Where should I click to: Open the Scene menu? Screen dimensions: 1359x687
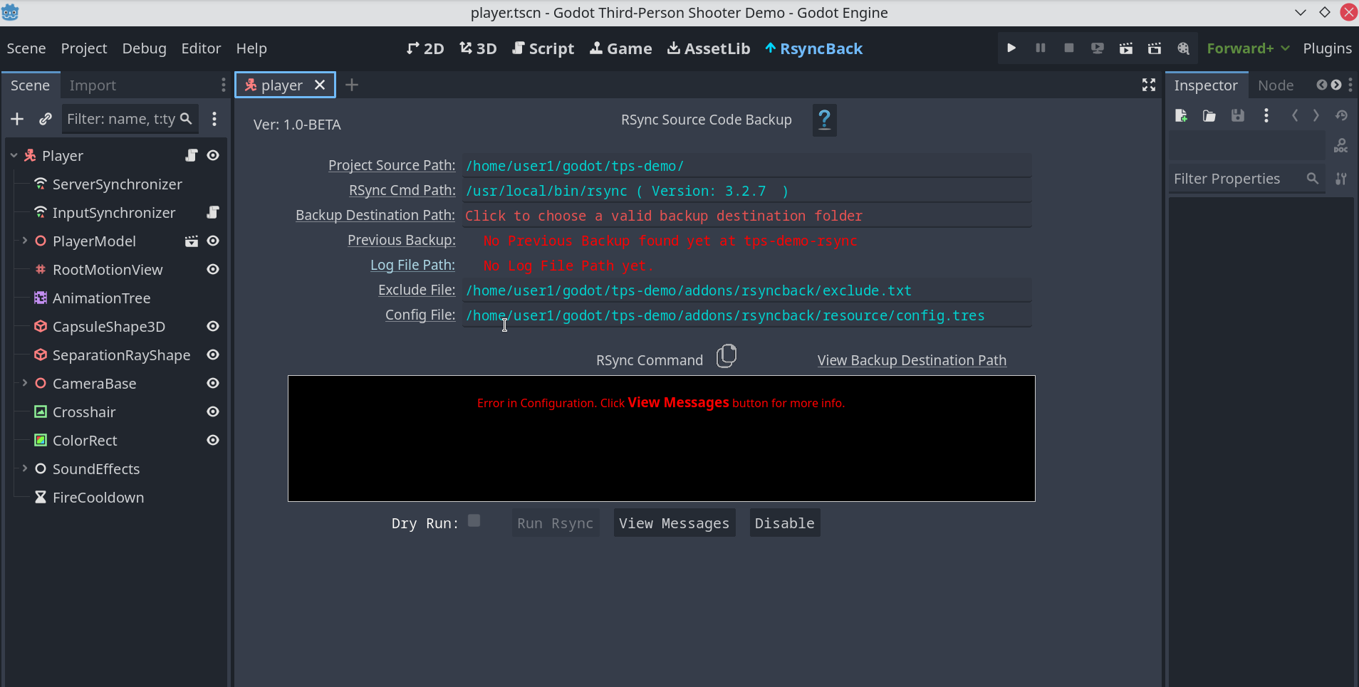pos(26,48)
